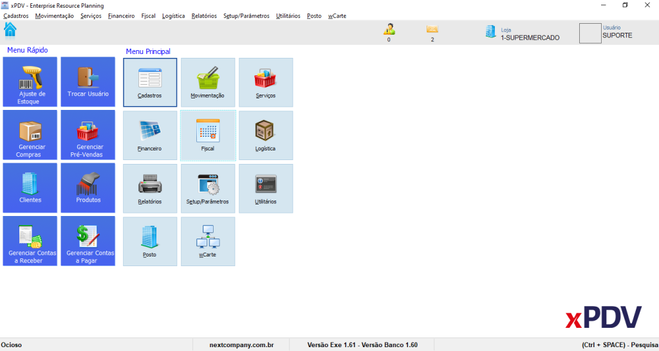The height and width of the screenshot is (351, 659).
Task: Open the Financeiro main menu tile
Action: [x=150, y=135]
